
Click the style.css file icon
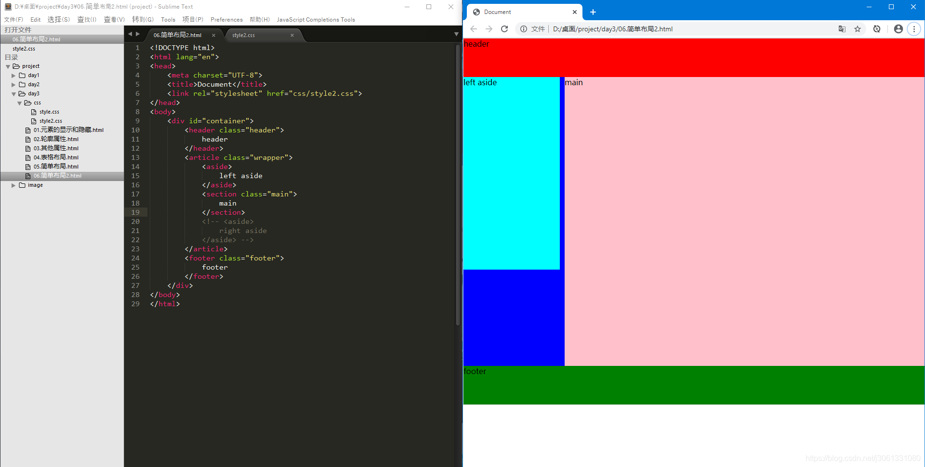34,112
